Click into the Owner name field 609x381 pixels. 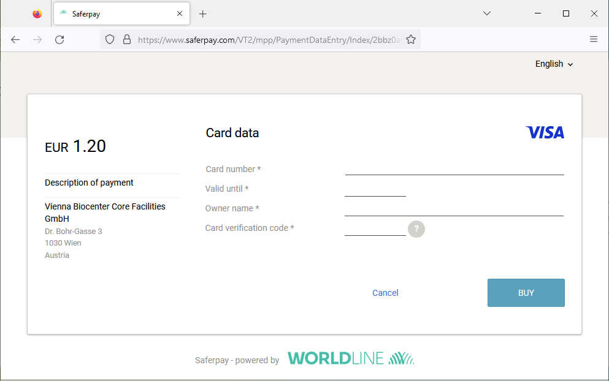click(x=454, y=208)
